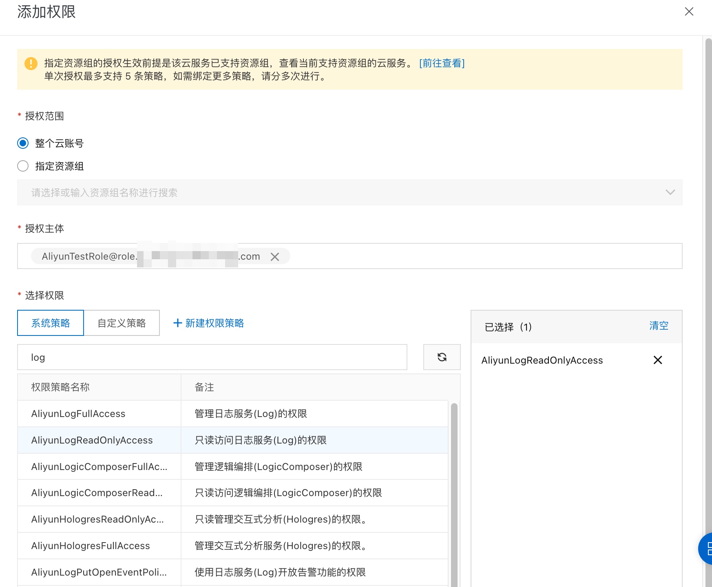
Task: Click the 只读访问逻辑编排(LogicComposer)的权限 note
Action: click(288, 493)
